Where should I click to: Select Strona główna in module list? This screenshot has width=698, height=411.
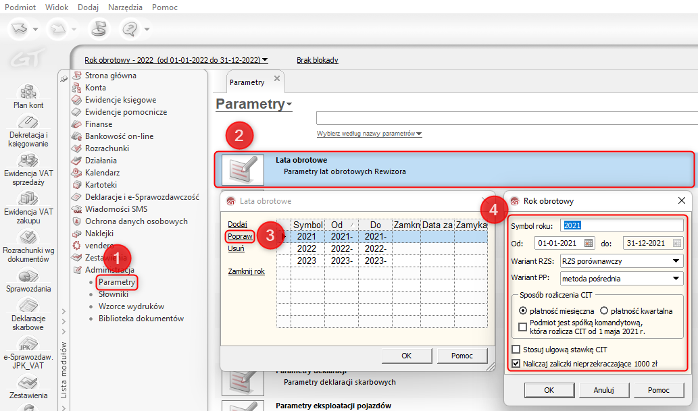point(110,76)
